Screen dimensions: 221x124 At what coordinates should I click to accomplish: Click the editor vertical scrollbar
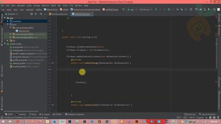(x=217, y=53)
